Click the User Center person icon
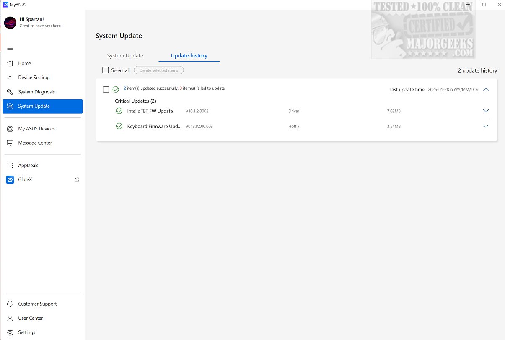This screenshot has width=505, height=340. [x=10, y=318]
